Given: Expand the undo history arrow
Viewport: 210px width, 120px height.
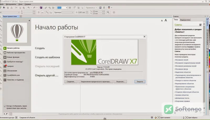Looking at the screenshot, I should (x=31, y=8).
